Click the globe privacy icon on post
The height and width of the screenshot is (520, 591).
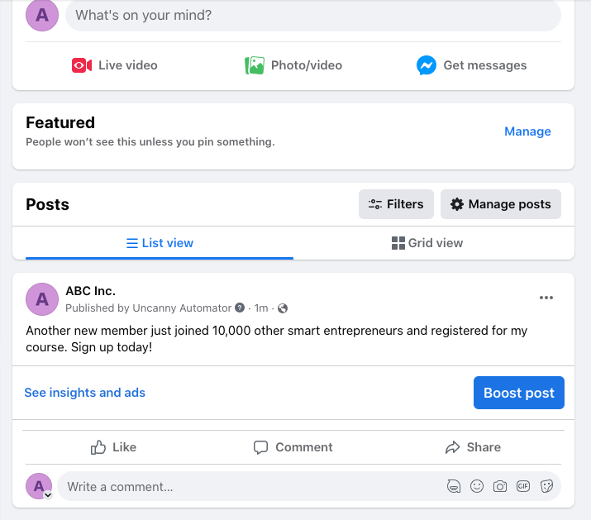[283, 308]
